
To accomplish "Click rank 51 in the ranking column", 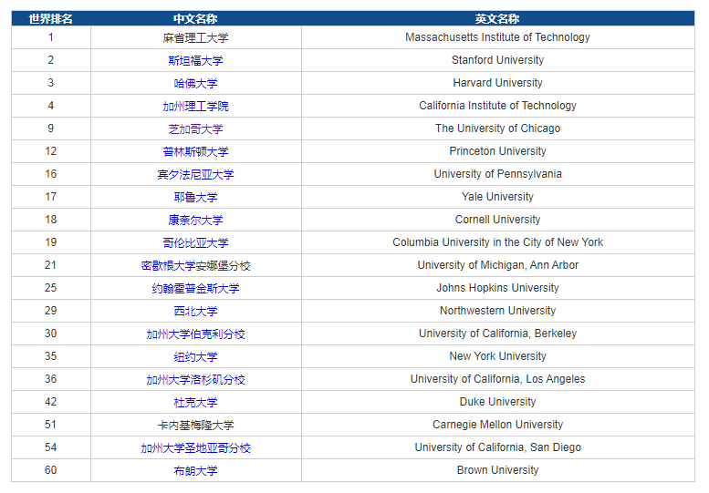I will point(51,425).
